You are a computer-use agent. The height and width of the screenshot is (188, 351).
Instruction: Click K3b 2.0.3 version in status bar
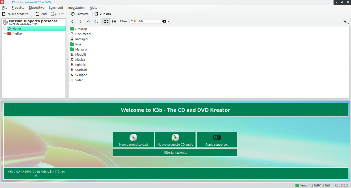(341, 185)
